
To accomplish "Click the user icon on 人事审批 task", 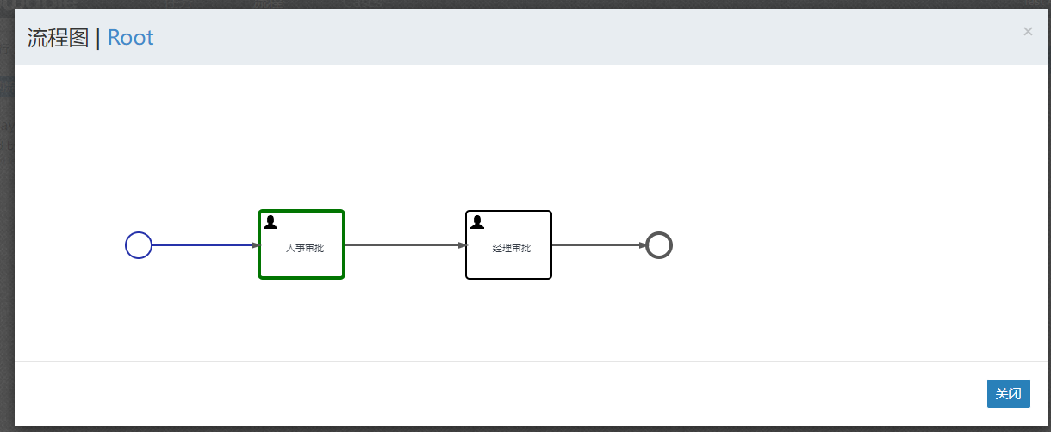I will 271,222.
